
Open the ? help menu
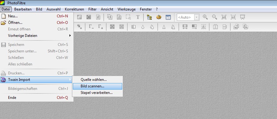coord(157,9)
